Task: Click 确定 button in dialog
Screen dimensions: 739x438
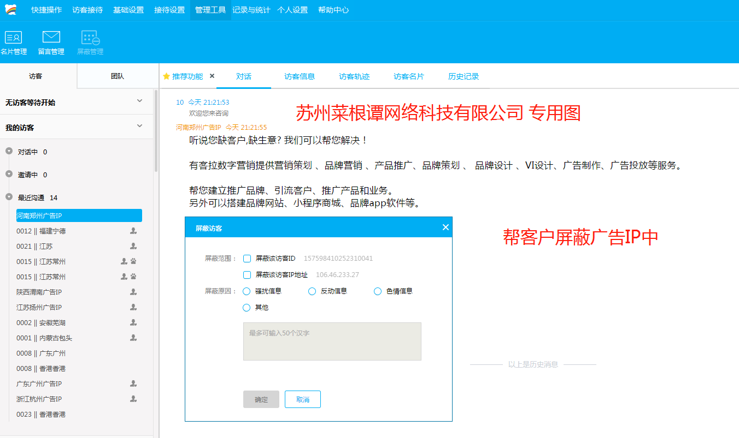Action: [261, 399]
